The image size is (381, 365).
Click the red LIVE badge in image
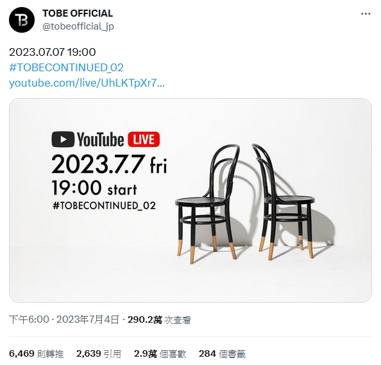144,139
